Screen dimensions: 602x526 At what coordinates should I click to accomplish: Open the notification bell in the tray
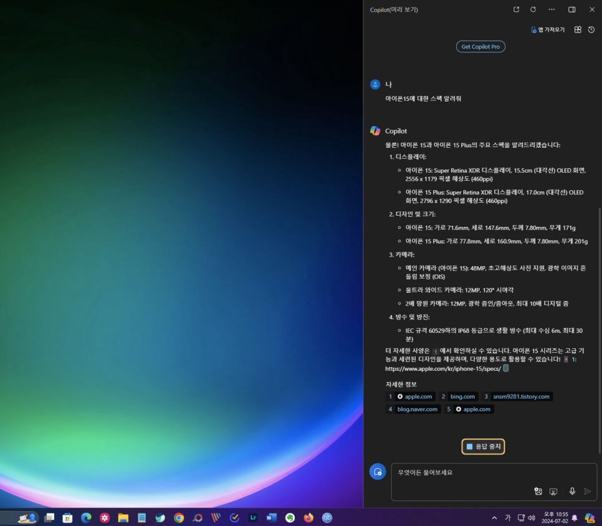point(575,517)
